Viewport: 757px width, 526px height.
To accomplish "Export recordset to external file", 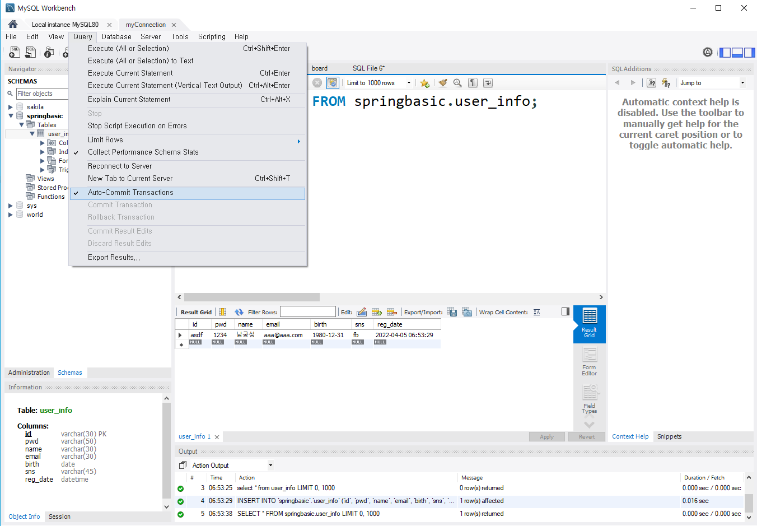I will 452,312.
